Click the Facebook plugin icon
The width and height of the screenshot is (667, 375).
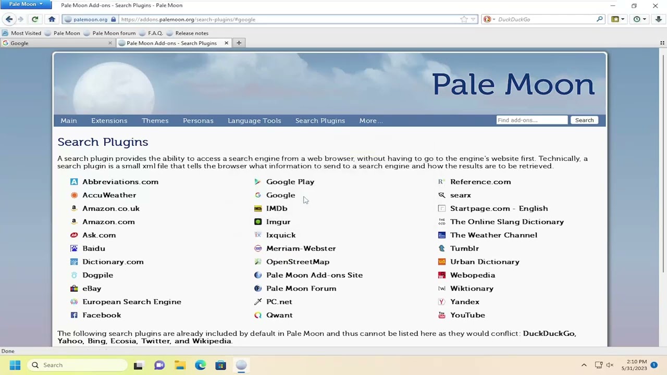tap(74, 315)
